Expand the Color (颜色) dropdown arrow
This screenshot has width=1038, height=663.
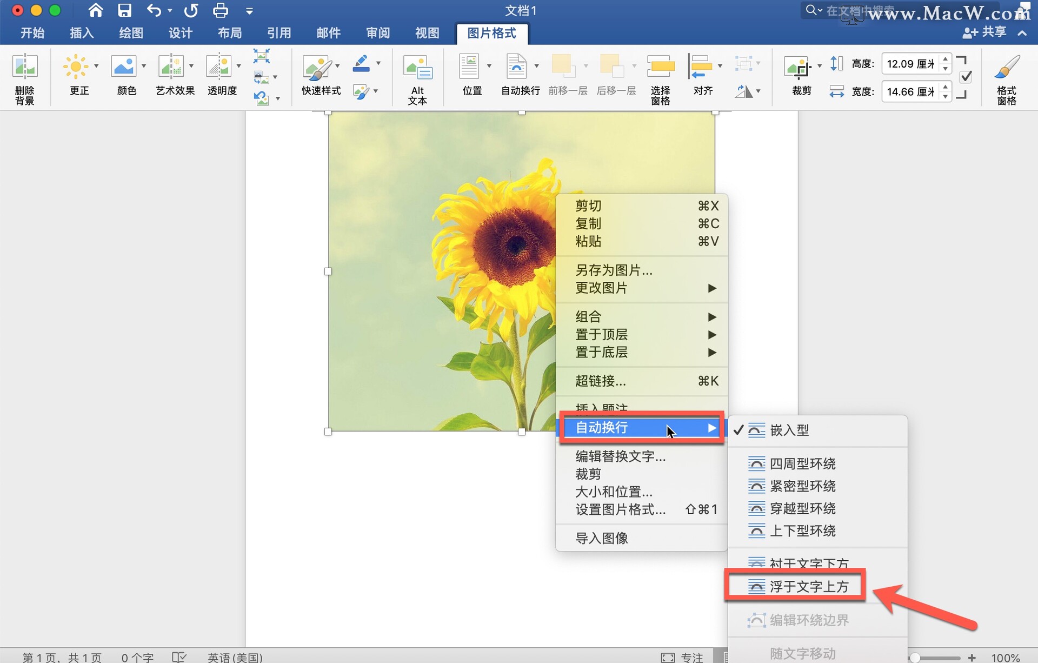(144, 66)
